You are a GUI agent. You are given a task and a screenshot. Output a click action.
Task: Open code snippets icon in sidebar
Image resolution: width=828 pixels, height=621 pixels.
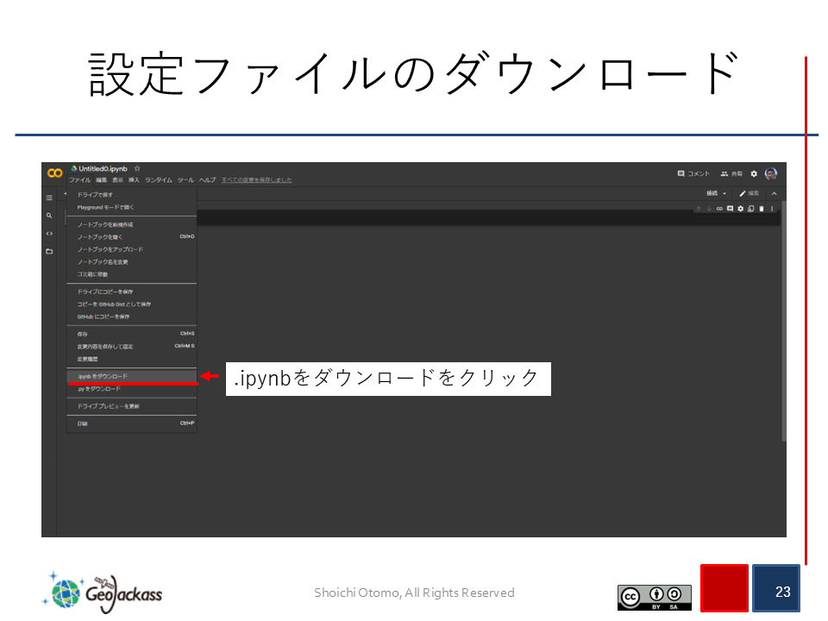coord(49,234)
